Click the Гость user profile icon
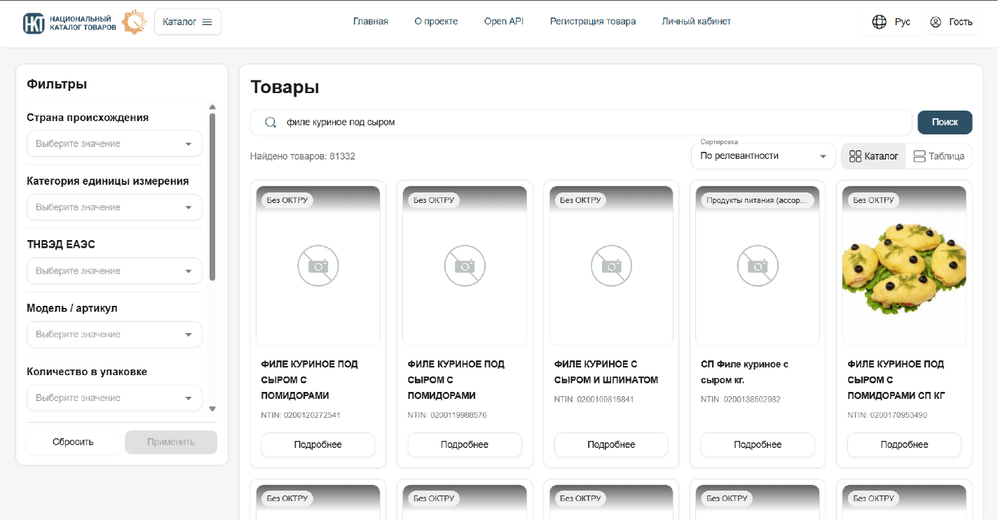 (935, 22)
